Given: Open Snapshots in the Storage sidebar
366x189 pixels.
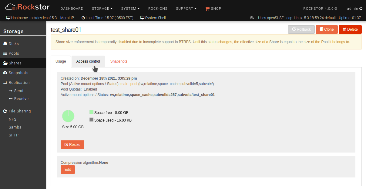Looking at the screenshot, I should (23, 73).
